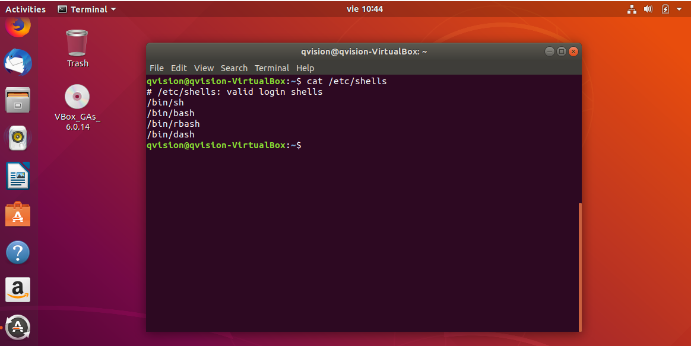The height and width of the screenshot is (346, 691).
Task: Select the VBox_GAs_6.0.14 disc icon
Action: [x=77, y=98]
